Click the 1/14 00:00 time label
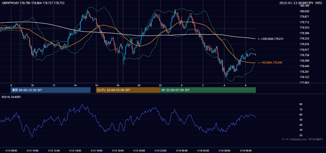This screenshot has height=153, width=326. point(182,151)
